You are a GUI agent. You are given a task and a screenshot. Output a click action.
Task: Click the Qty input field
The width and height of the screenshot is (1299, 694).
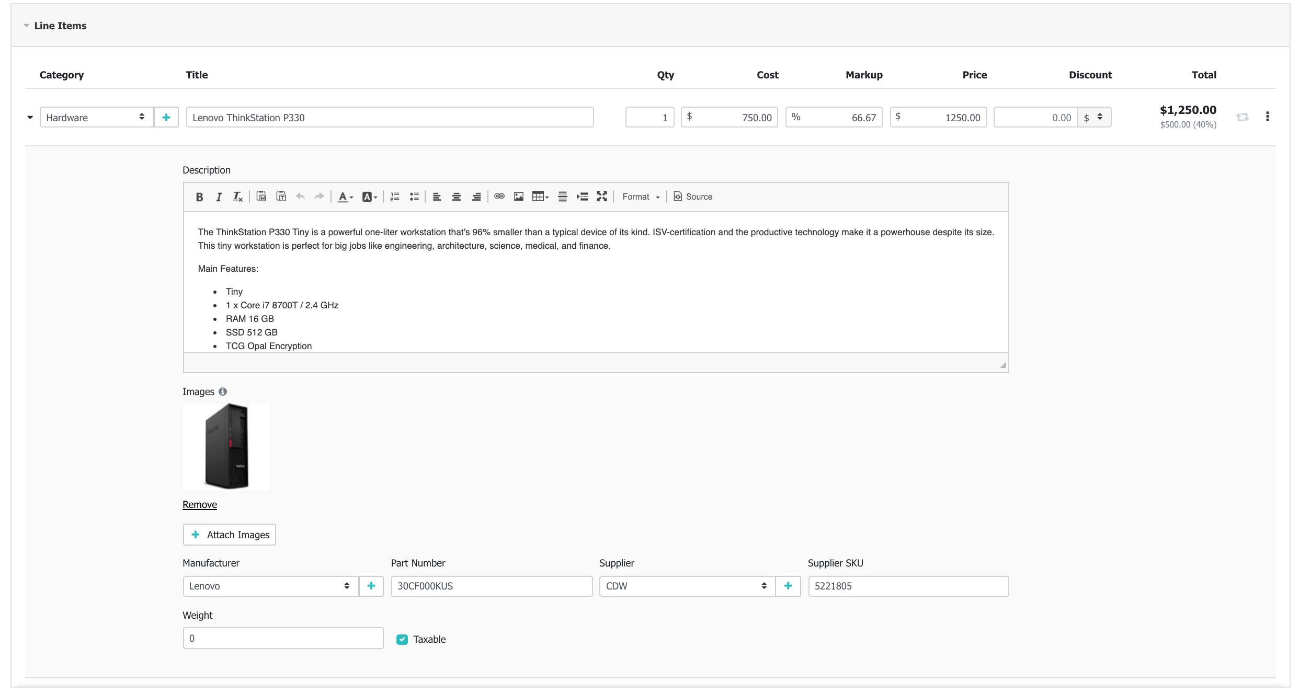(x=650, y=117)
